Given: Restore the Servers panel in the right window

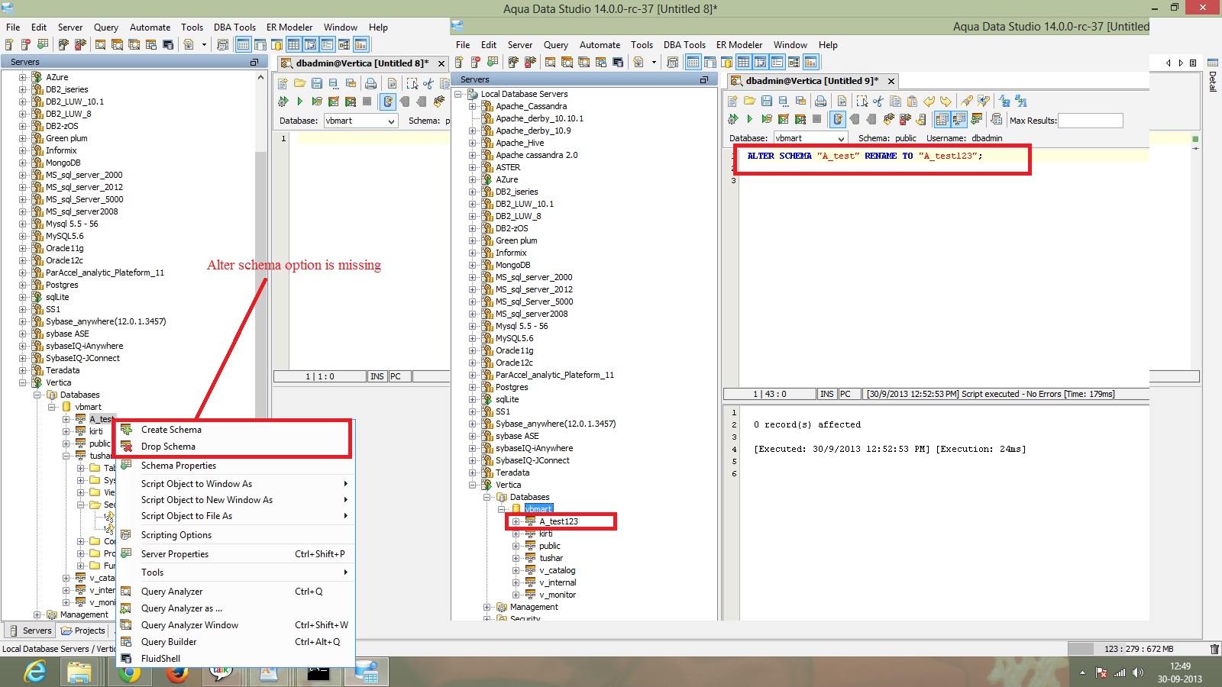Looking at the screenshot, I should (704, 79).
